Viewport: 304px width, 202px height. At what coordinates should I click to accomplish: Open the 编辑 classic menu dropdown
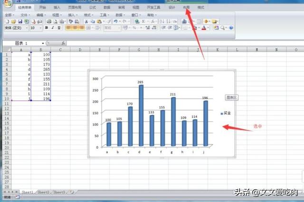coord(41,15)
